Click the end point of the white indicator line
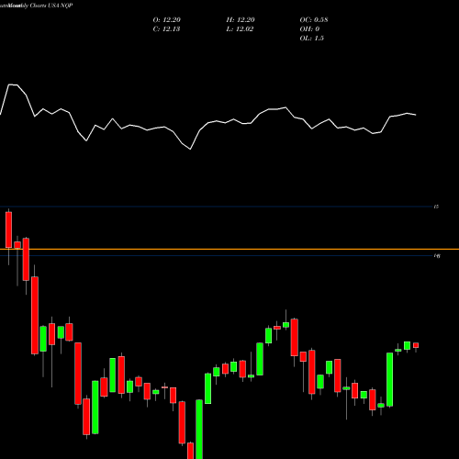This screenshot has width=459, height=459. click(x=416, y=115)
